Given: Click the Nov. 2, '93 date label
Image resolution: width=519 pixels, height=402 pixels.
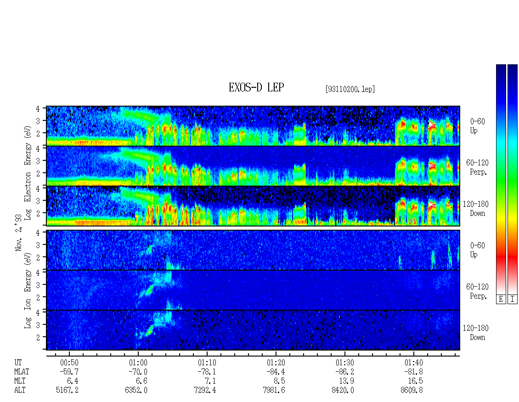Looking at the screenshot, I should click(x=18, y=233).
